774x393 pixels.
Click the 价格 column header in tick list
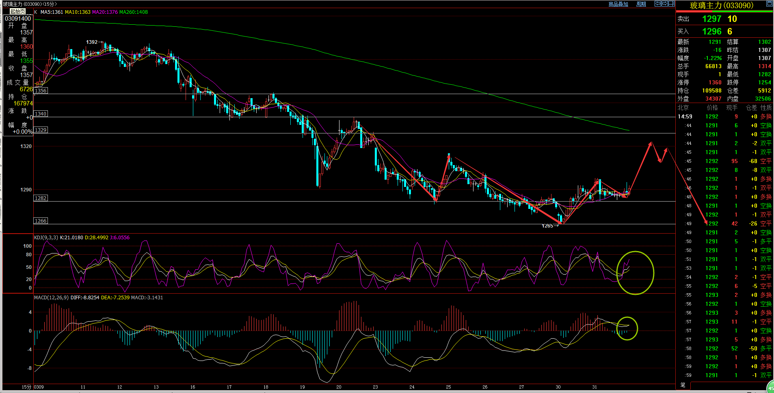(x=712, y=107)
